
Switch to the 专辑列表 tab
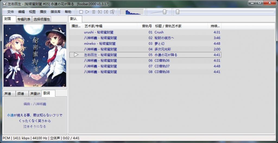(24, 19)
